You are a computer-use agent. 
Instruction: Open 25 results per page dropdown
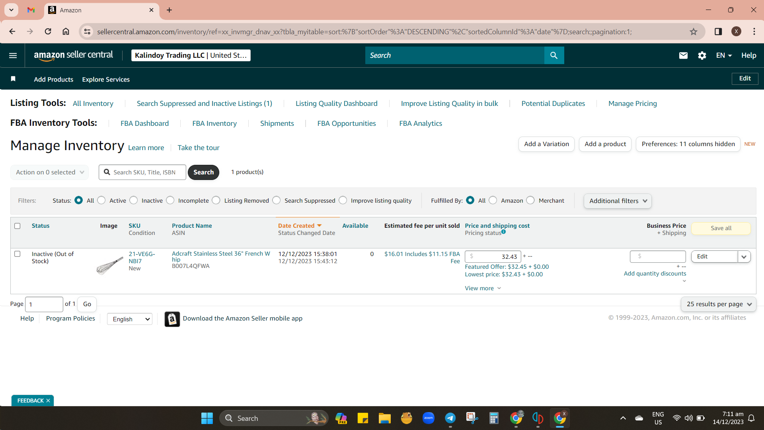click(718, 304)
